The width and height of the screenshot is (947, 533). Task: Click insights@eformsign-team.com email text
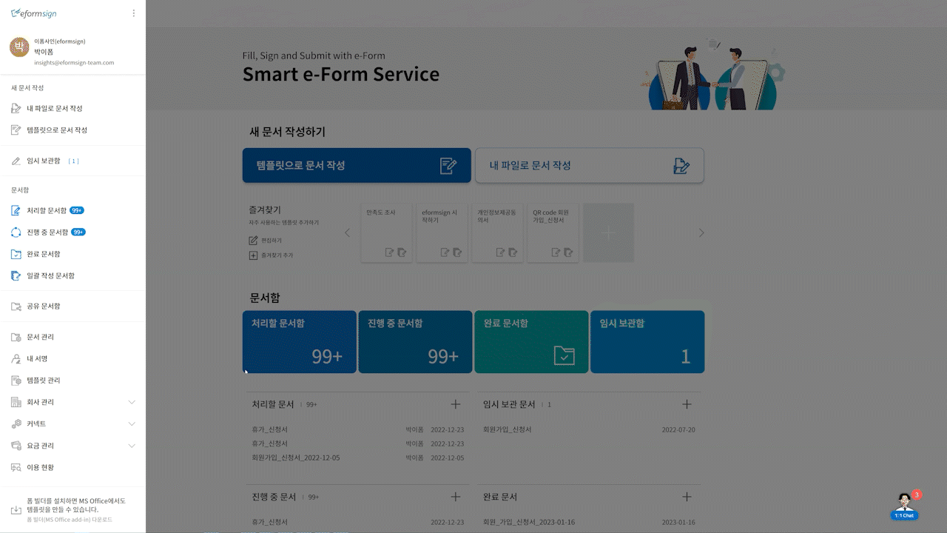[x=74, y=63]
